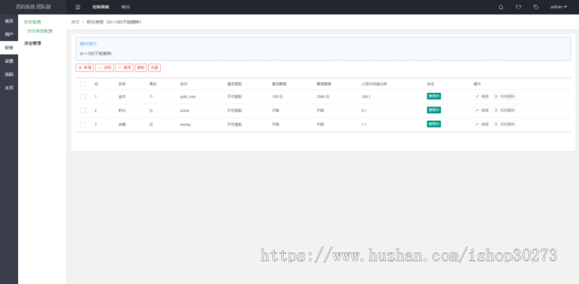The width and height of the screenshot is (579, 284).
Task: Click the 名称 column header
Action: coord(122,84)
